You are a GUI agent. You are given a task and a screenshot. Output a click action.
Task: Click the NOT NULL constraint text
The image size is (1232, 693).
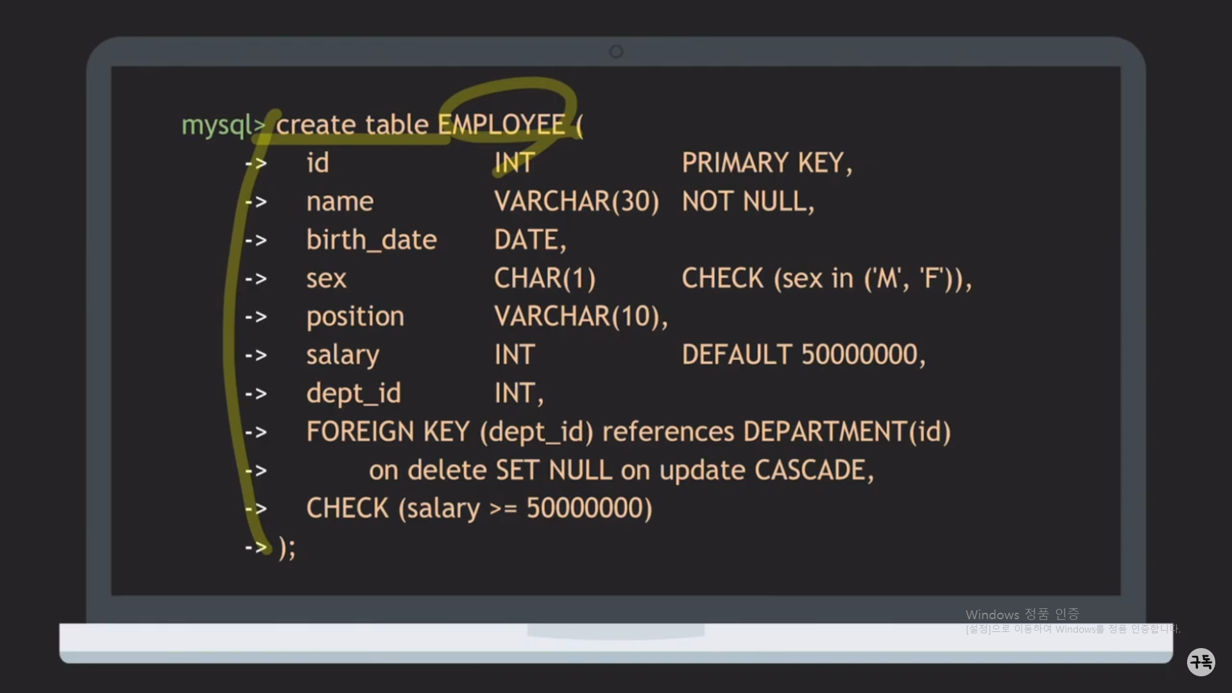pos(748,201)
